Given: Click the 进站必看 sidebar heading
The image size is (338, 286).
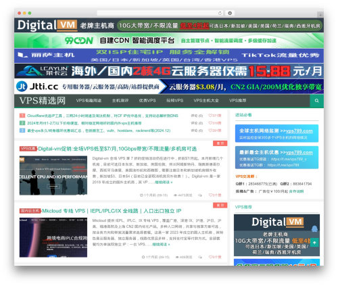Looking at the screenshot, I should (243, 115).
